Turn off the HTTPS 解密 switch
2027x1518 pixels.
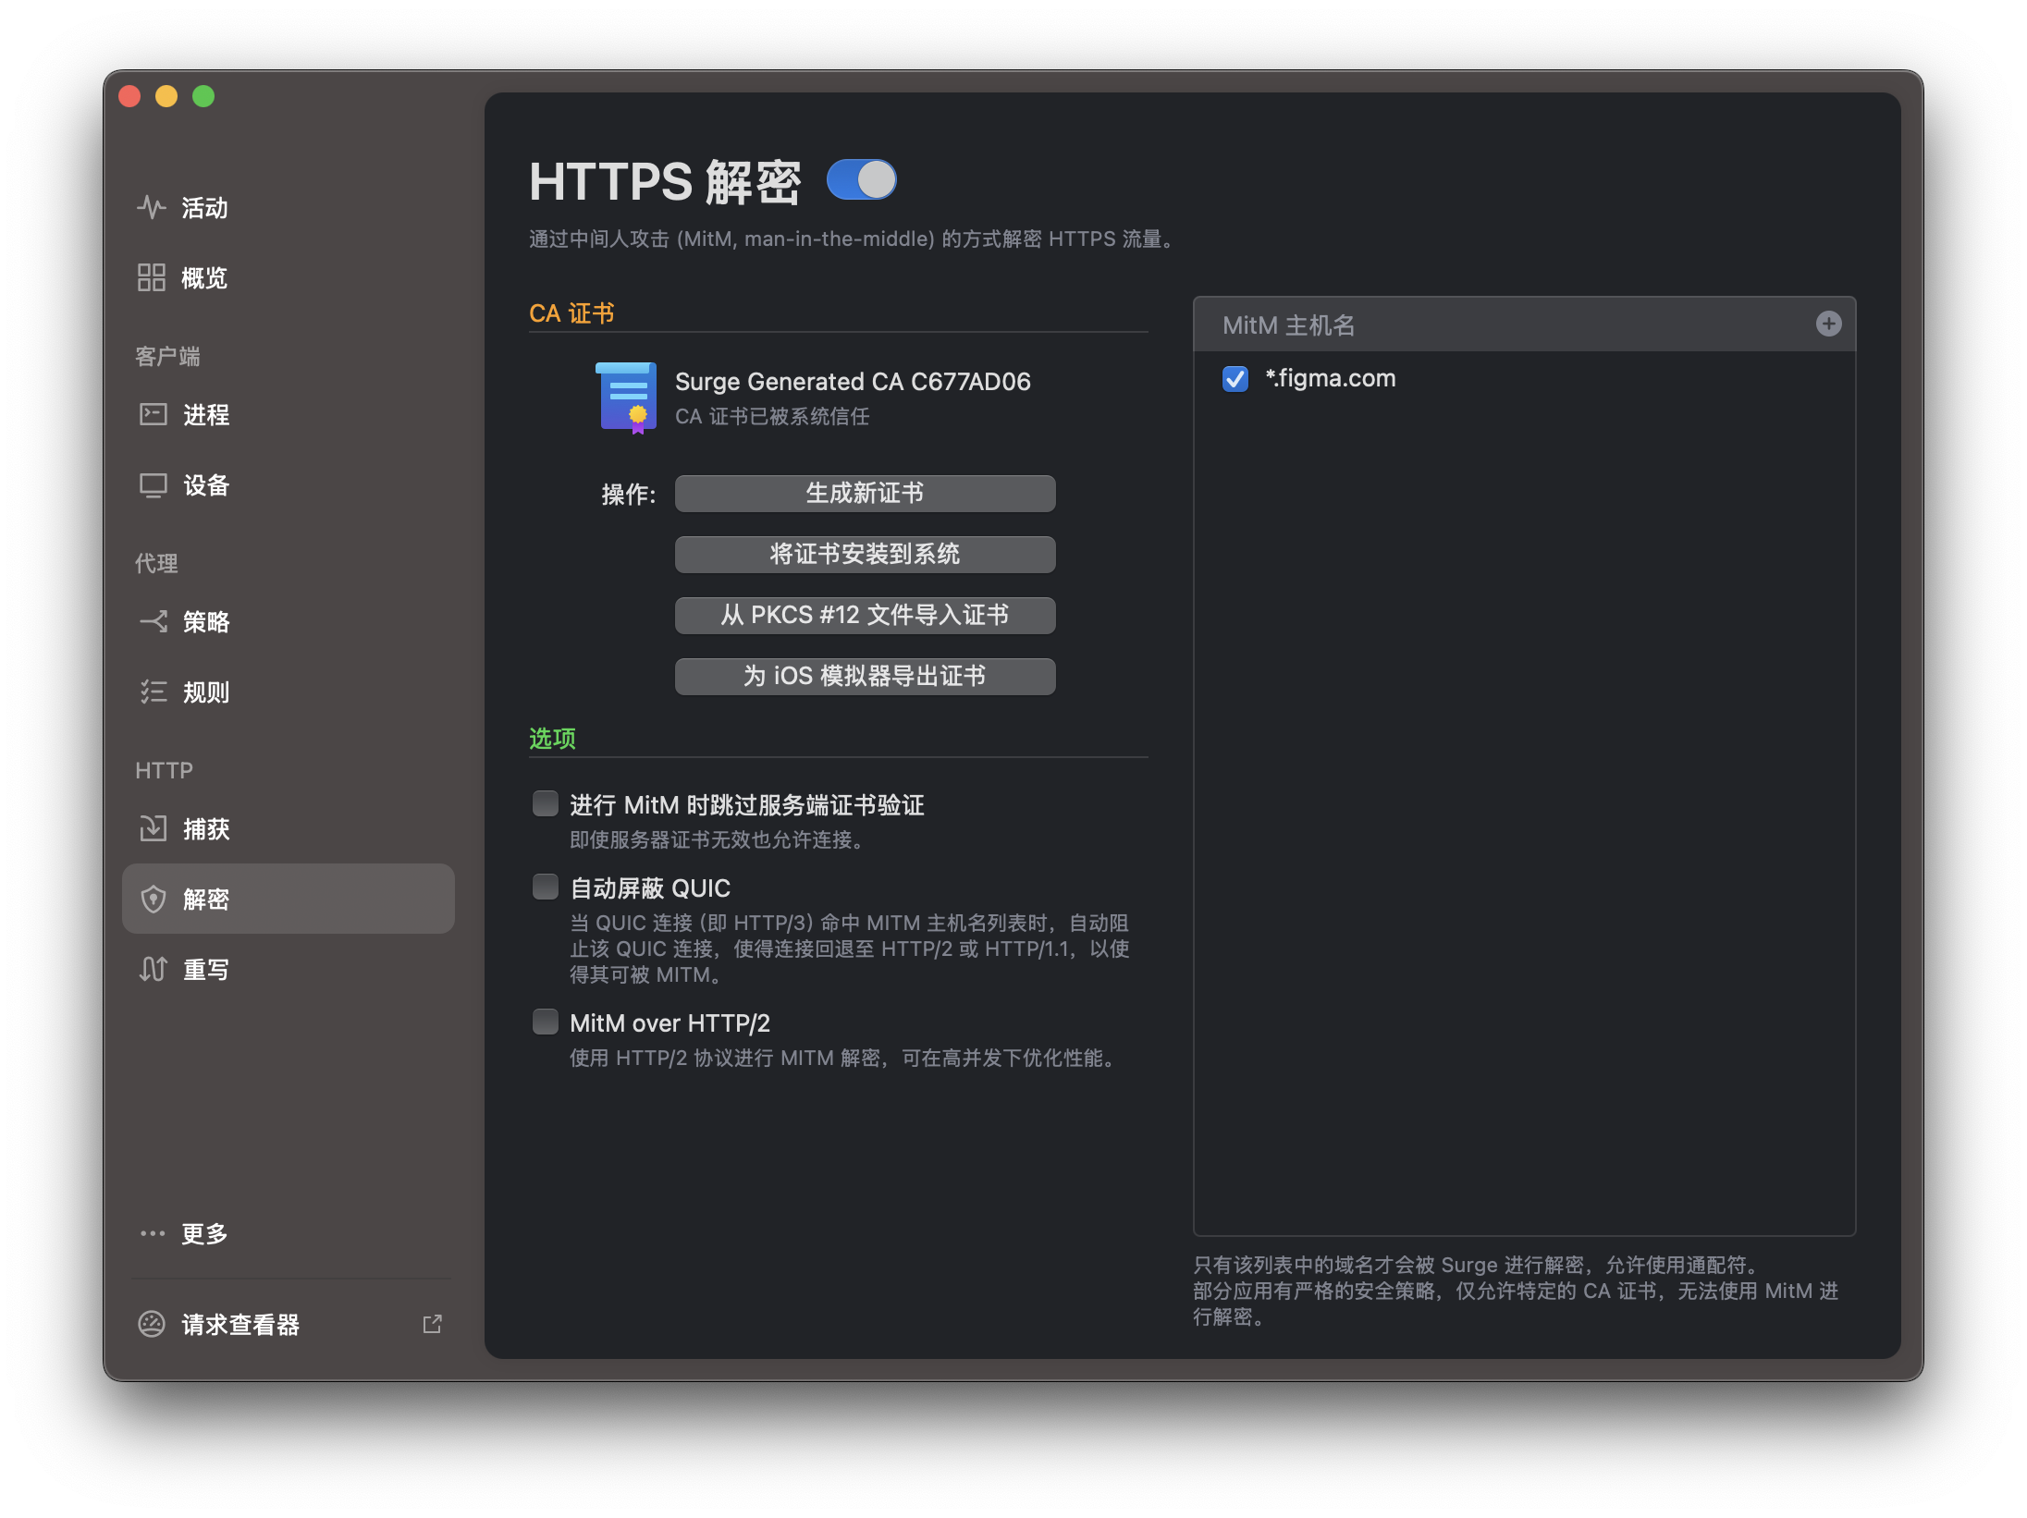point(861,180)
